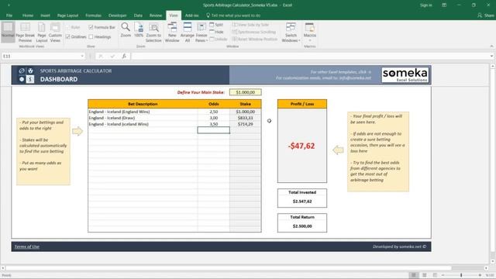This screenshot has height=279, width=496.
Task: Select Page Layout icon in status bar
Action: (424, 275)
